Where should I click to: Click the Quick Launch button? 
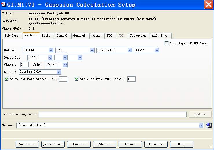pyautogui.click(x=53, y=144)
